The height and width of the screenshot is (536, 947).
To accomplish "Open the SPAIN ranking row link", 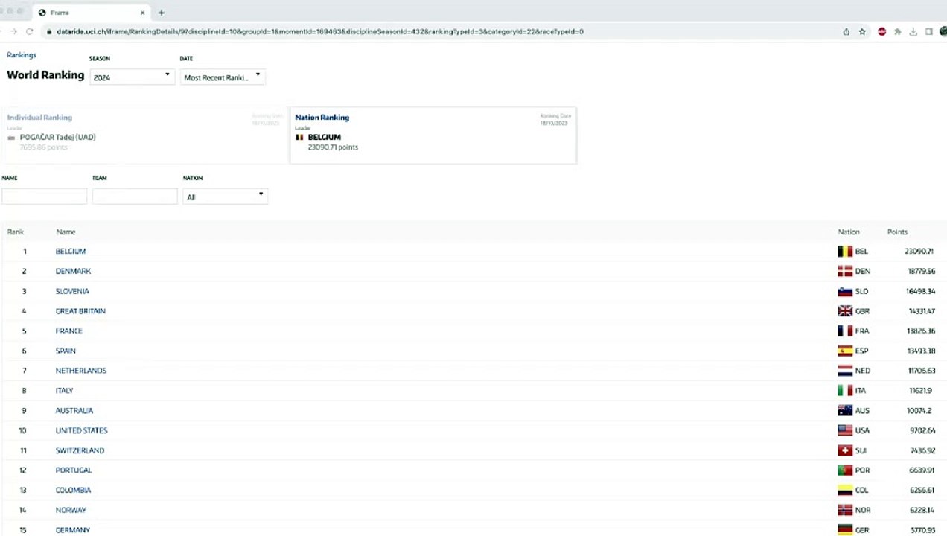I will [x=66, y=351].
